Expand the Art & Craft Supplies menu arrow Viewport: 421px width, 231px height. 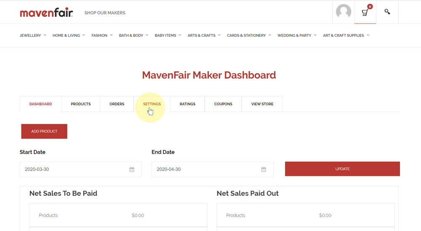point(368,35)
